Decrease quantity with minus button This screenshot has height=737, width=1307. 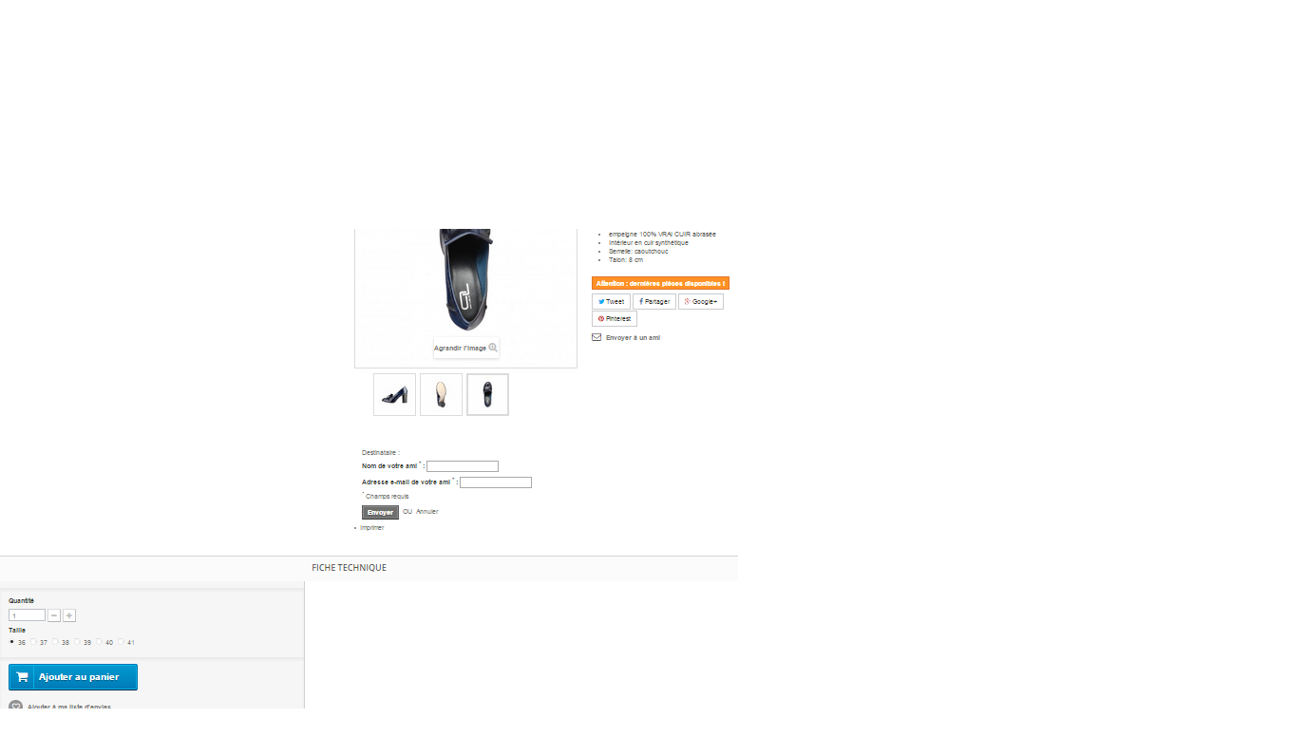coord(54,615)
